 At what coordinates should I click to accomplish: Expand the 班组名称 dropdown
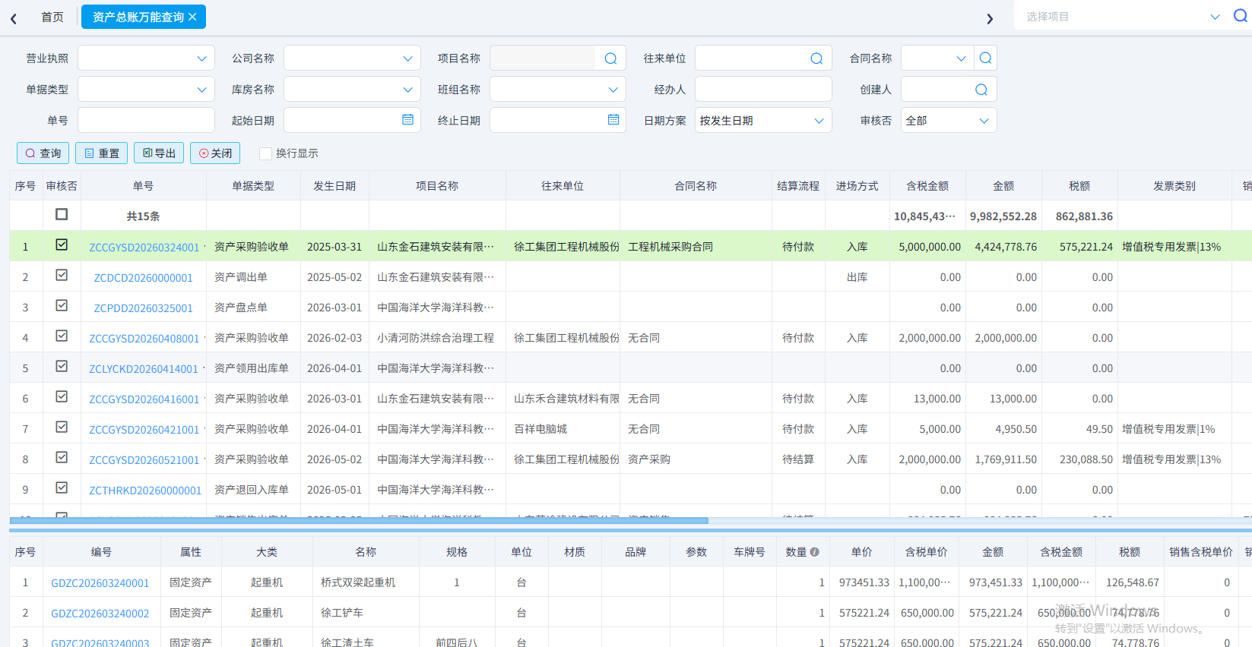point(558,90)
